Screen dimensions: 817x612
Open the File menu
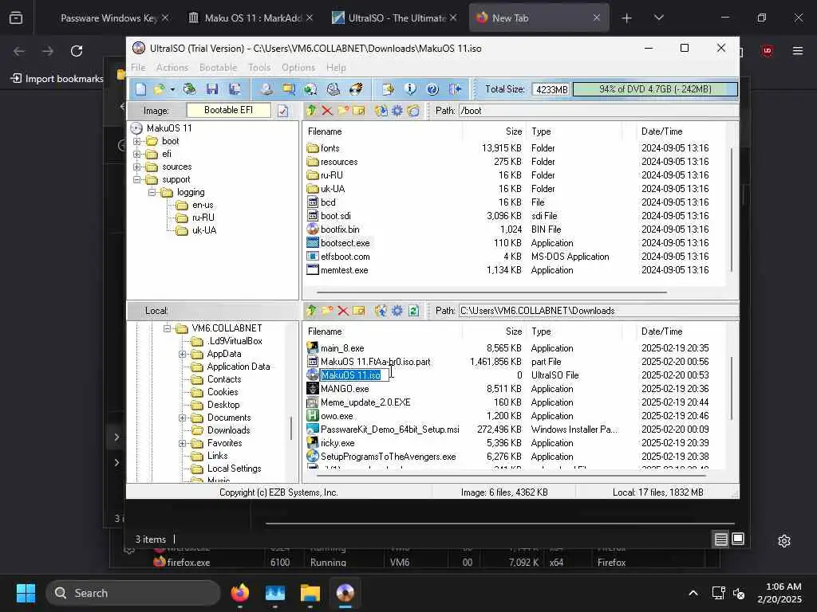[138, 68]
